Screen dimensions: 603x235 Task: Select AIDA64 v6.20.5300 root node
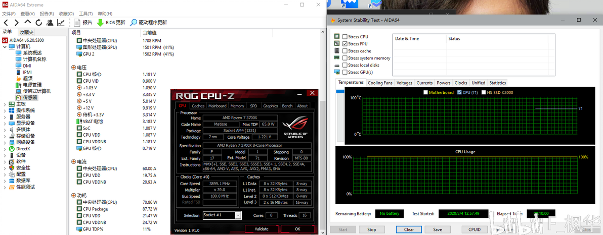click(23, 40)
